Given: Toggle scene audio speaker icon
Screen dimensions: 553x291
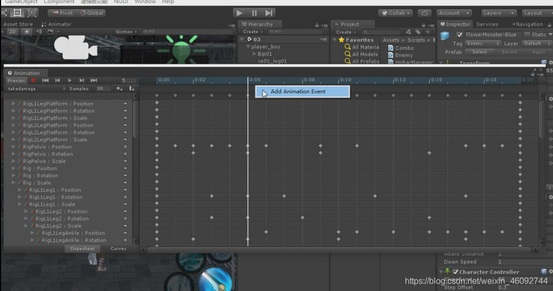Looking at the screenshot, I should [x=38, y=31].
